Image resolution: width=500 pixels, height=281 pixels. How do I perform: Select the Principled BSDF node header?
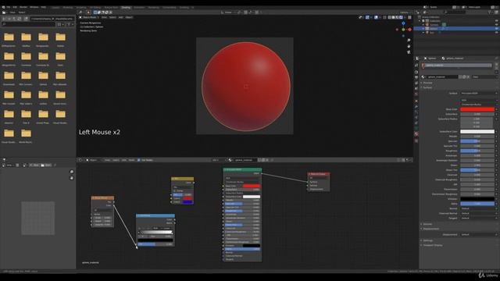[242, 169]
